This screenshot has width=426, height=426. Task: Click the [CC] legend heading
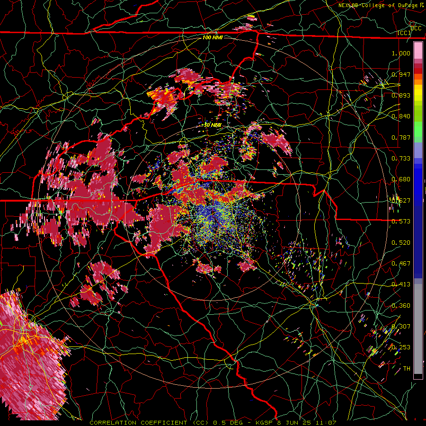point(404,33)
